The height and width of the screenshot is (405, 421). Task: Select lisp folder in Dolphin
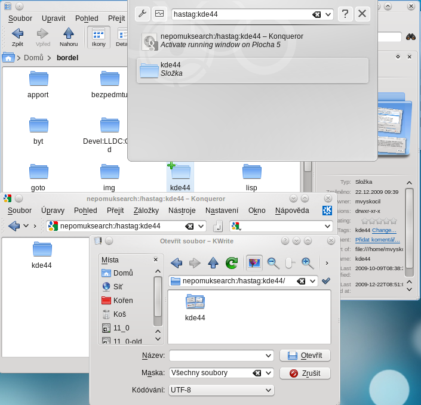point(251,177)
